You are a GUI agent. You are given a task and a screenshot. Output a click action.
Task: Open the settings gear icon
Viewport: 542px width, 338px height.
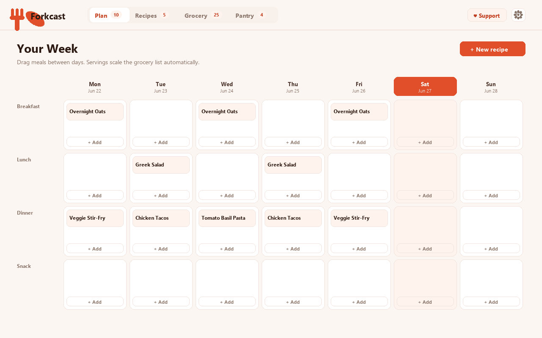click(518, 15)
